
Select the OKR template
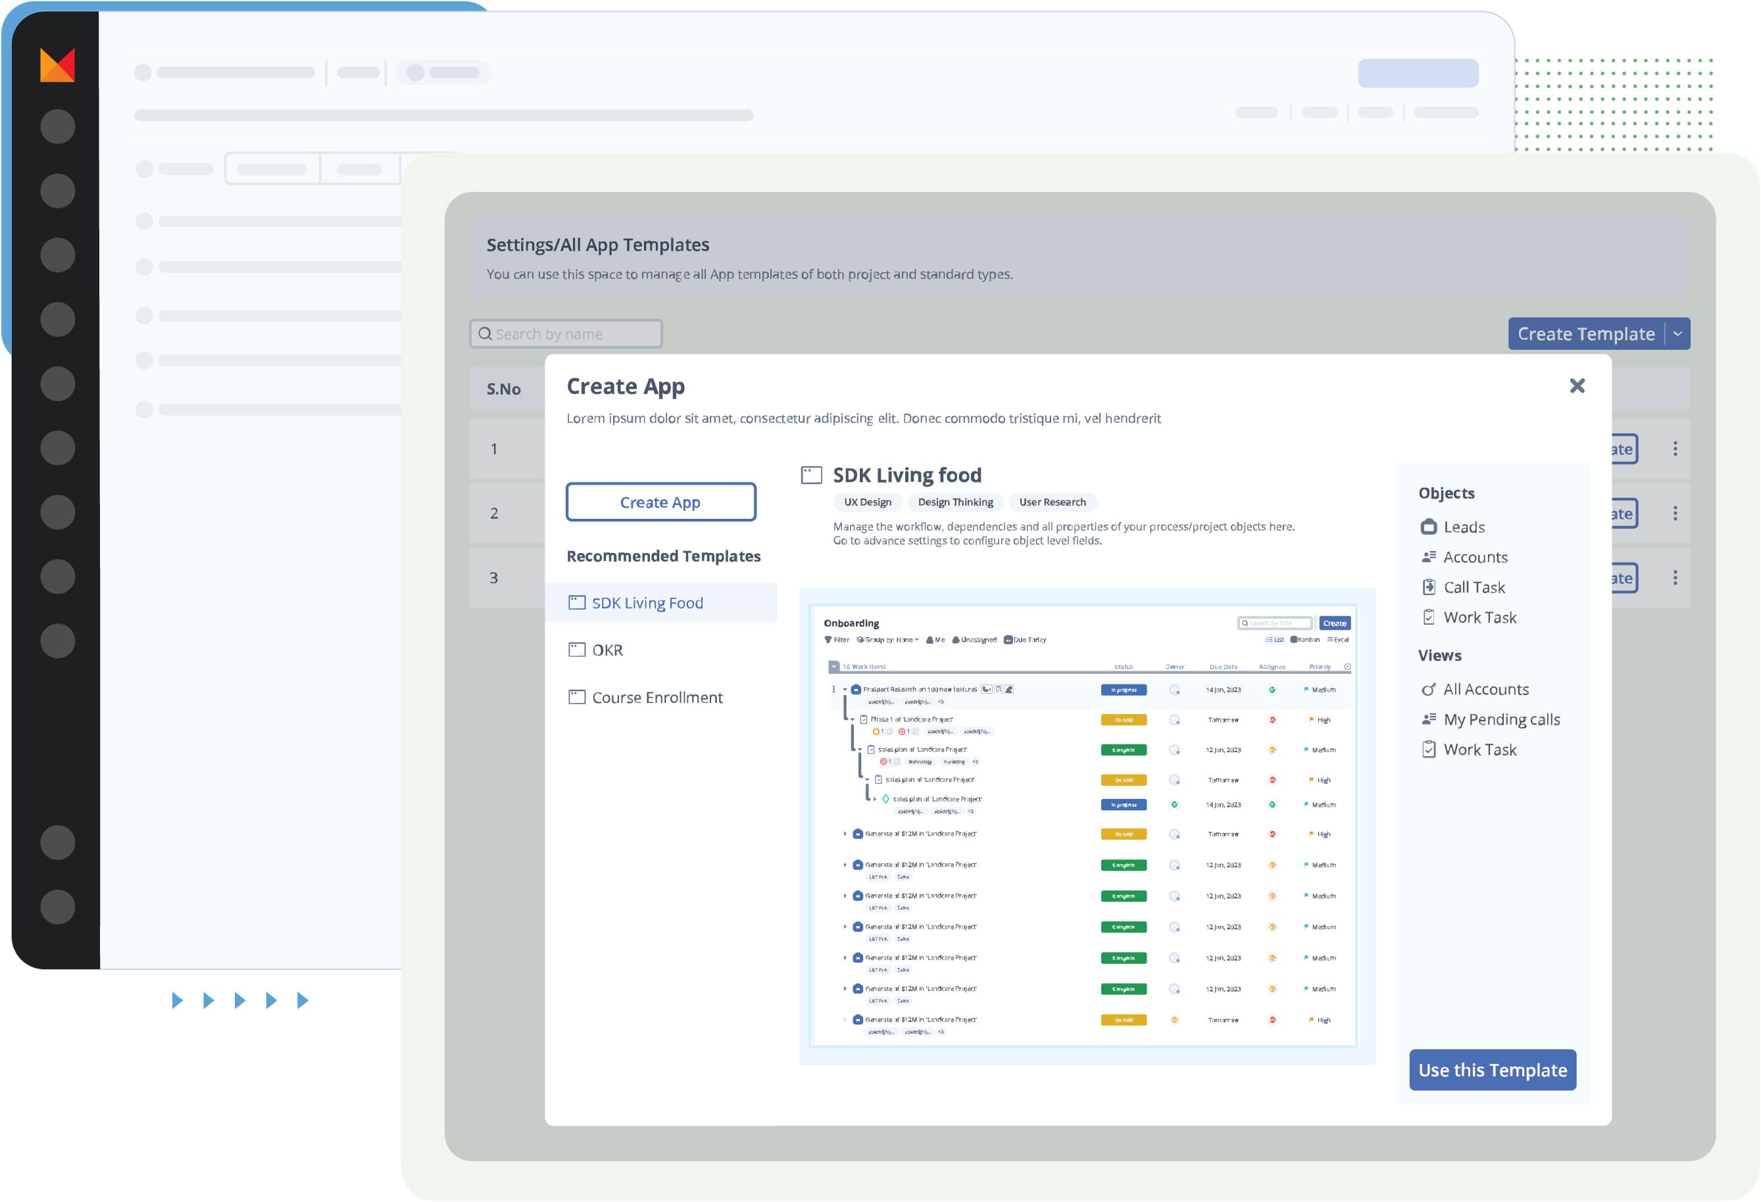coord(607,650)
